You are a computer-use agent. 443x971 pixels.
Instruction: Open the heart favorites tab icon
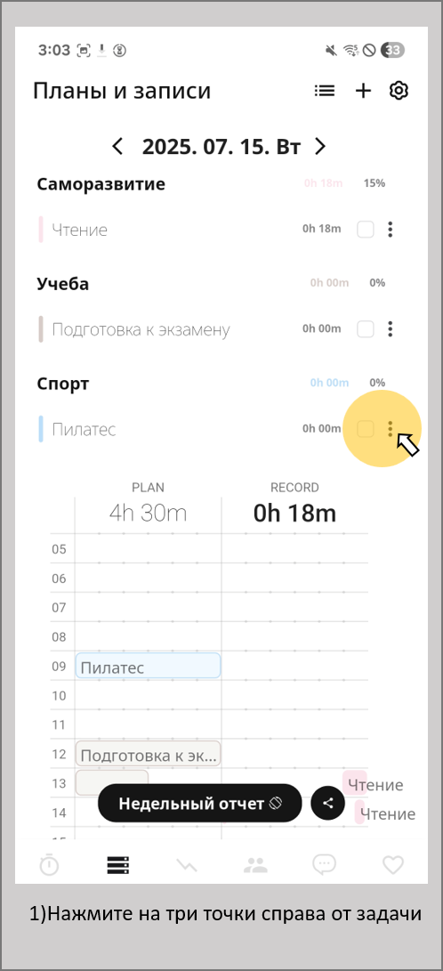[x=393, y=864]
